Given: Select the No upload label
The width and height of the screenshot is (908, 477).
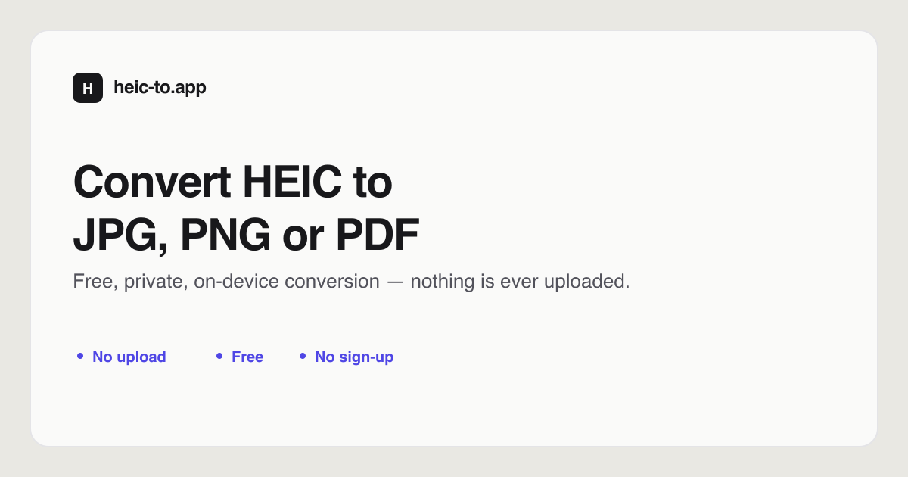Looking at the screenshot, I should click(129, 357).
